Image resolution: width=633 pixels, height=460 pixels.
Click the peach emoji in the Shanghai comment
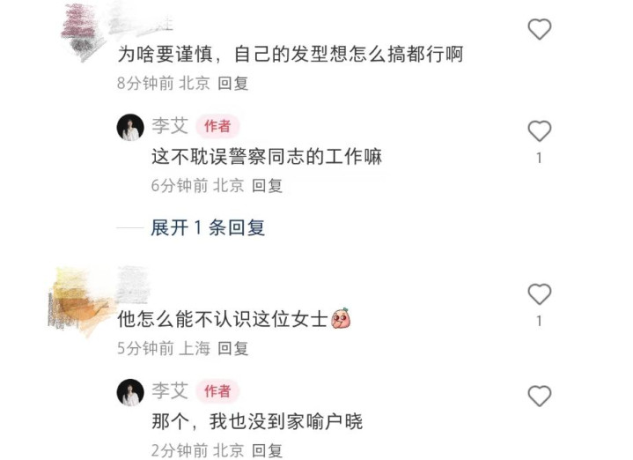coord(341,318)
